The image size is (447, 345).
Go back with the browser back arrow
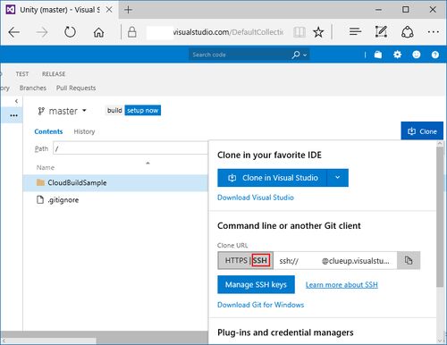pyautogui.click(x=14, y=32)
